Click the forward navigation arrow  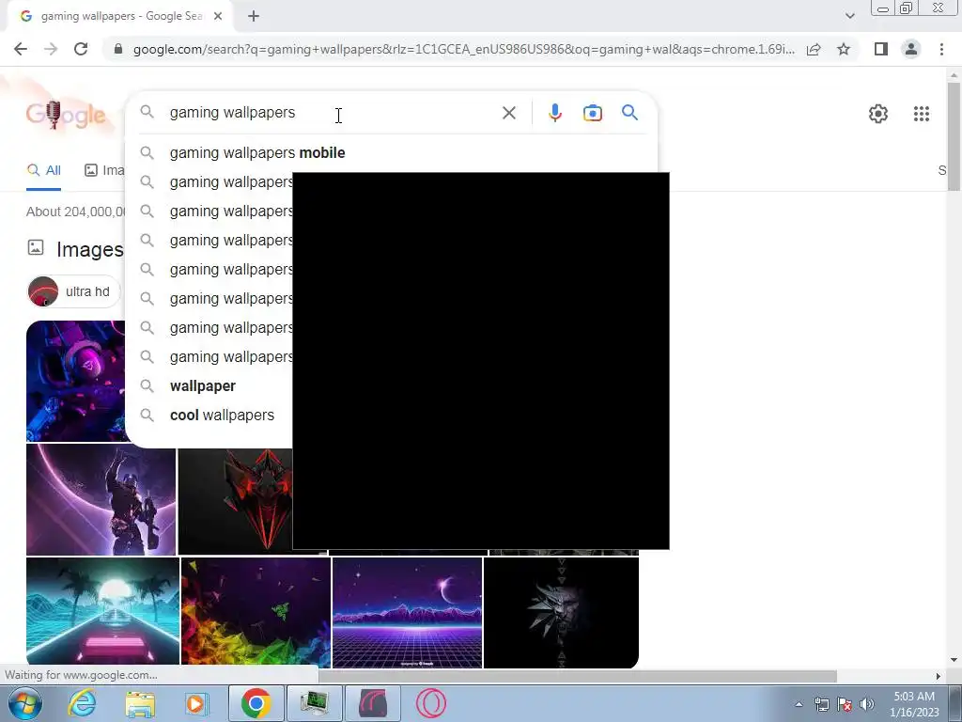point(51,49)
